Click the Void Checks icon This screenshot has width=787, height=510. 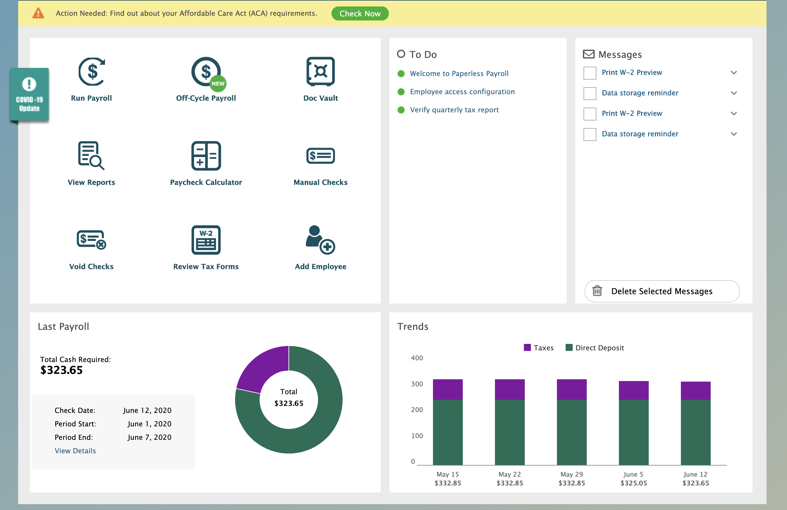click(x=92, y=240)
